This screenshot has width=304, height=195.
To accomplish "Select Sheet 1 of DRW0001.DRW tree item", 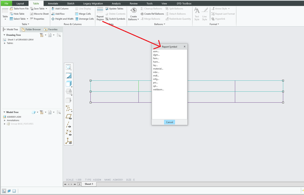I will [x=19, y=40].
